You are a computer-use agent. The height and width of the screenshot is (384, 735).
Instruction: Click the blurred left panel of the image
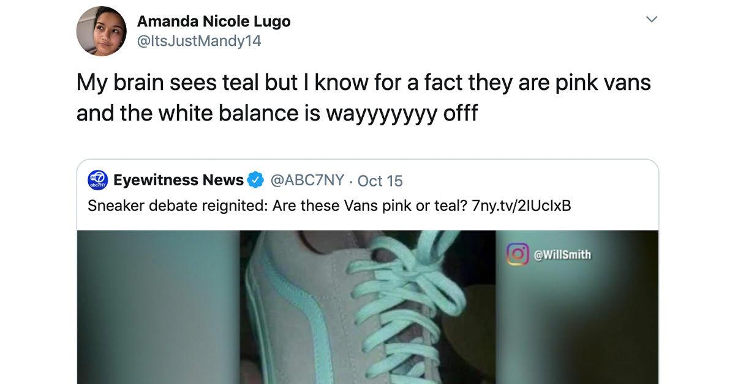[x=158, y=307]
